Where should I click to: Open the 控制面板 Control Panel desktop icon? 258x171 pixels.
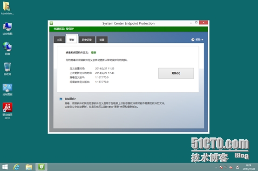(x=7, y=90)
